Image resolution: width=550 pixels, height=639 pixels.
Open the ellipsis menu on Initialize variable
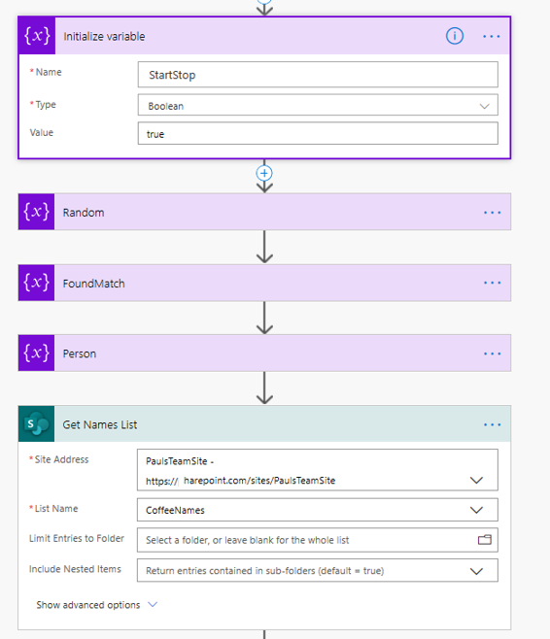(492, 36)
